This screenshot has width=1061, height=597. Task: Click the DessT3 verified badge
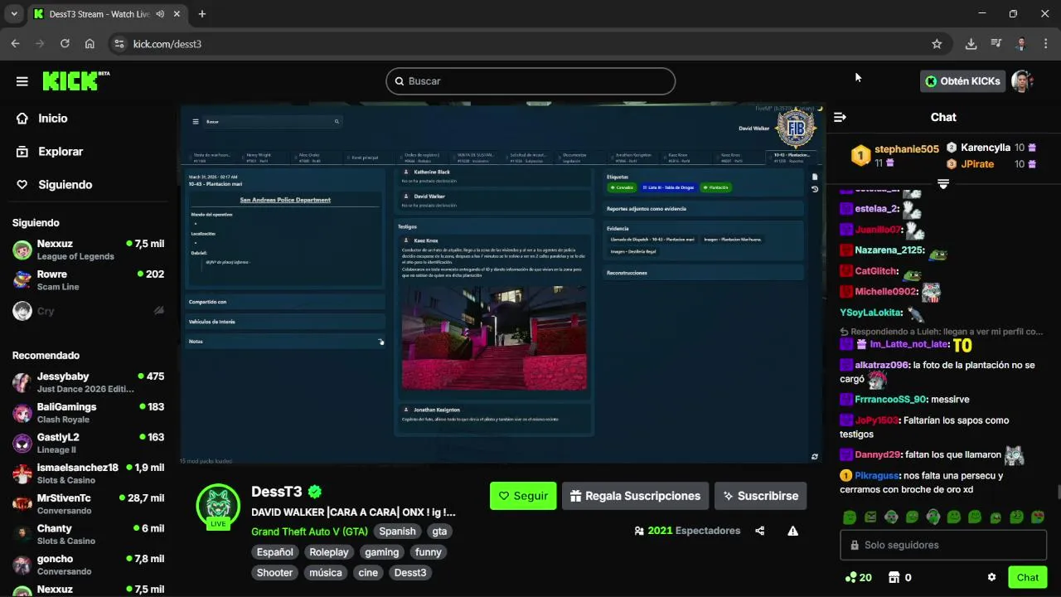pyautogui.click(x=315, y=492)
